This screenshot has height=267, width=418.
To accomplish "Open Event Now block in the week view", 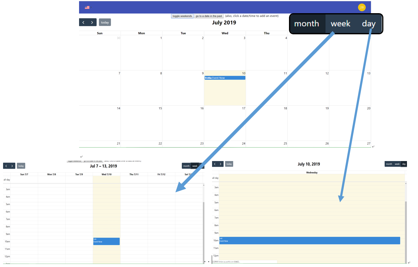I will tap(106, 241).
